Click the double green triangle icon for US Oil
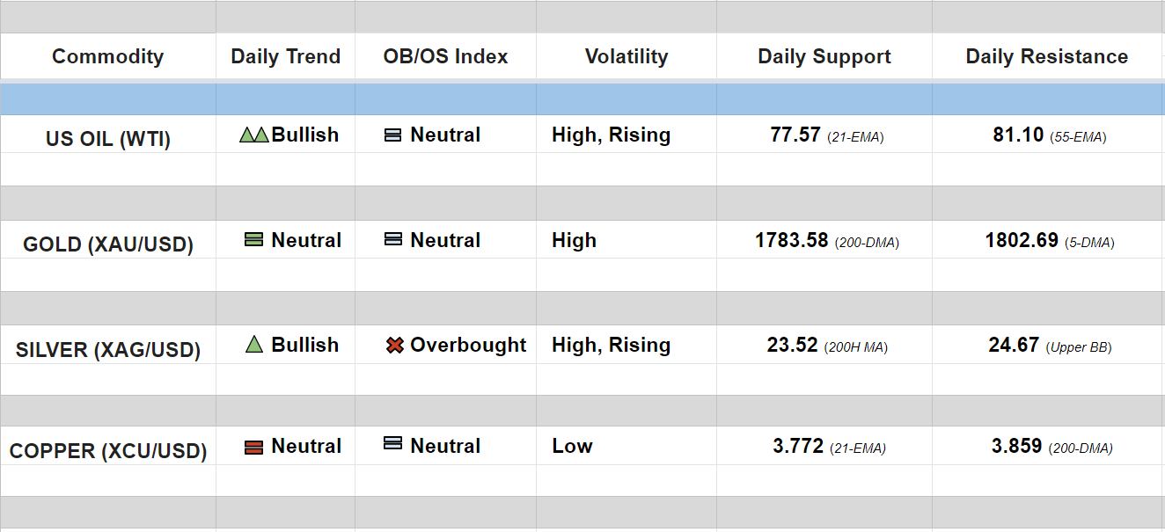The height and width of the screenshot is (532, 1165). tap(253, 135)
